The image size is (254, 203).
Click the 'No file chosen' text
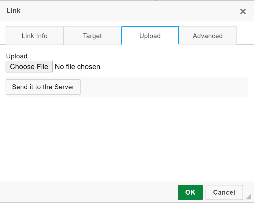77,67
